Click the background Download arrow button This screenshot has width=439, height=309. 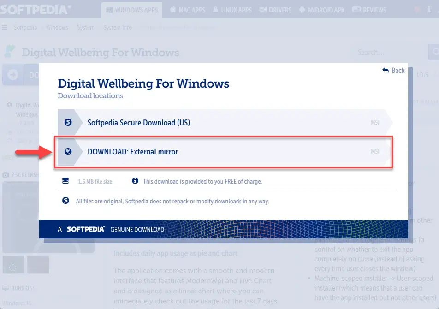click(13, 75)
